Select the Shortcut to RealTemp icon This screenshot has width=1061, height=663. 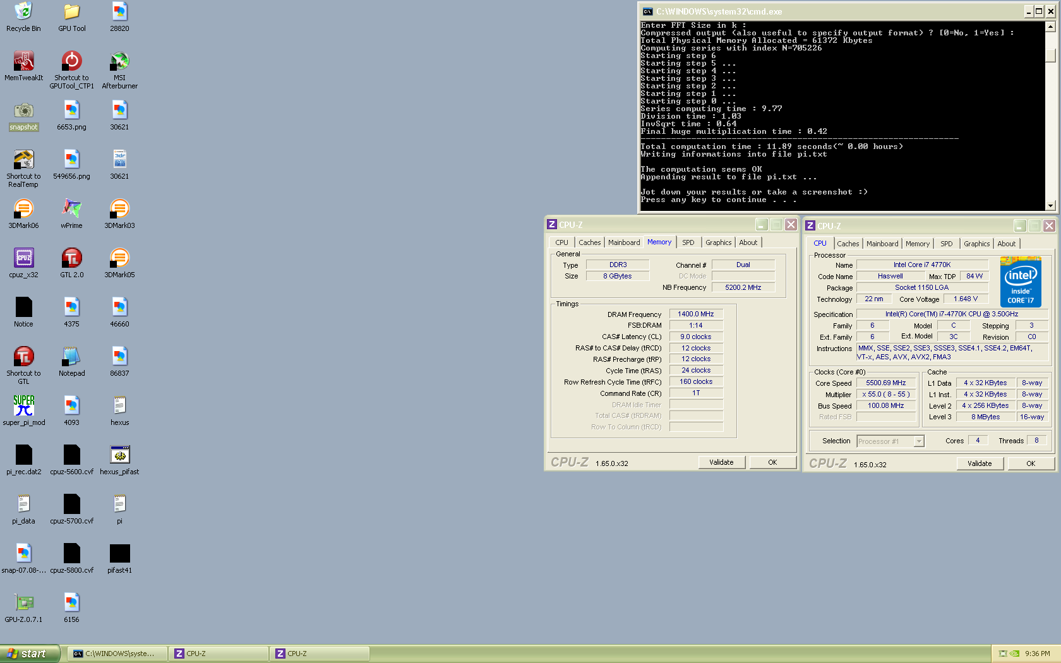(x=23, y=169)
